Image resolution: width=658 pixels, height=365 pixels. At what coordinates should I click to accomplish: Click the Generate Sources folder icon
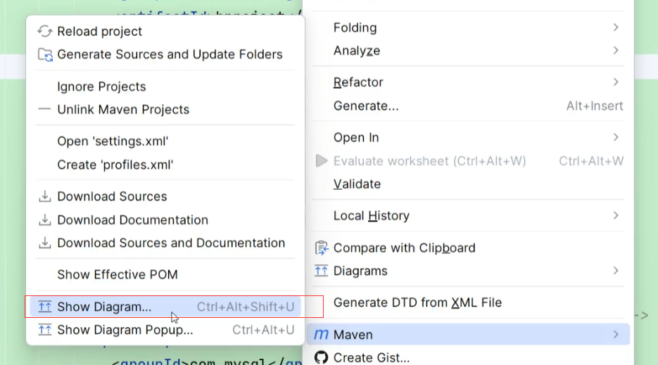(x=45, y=55)
